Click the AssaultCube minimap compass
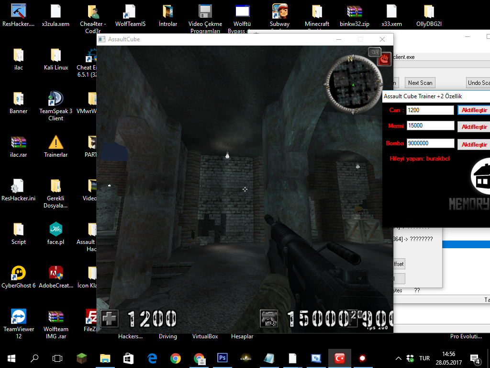Screen dimensions: 490x368 [354, 84]
